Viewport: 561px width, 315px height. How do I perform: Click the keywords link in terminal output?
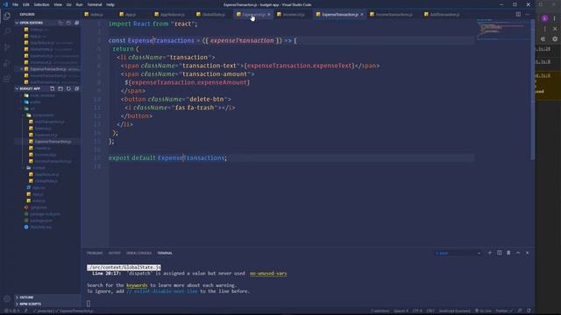pos(137,285)
